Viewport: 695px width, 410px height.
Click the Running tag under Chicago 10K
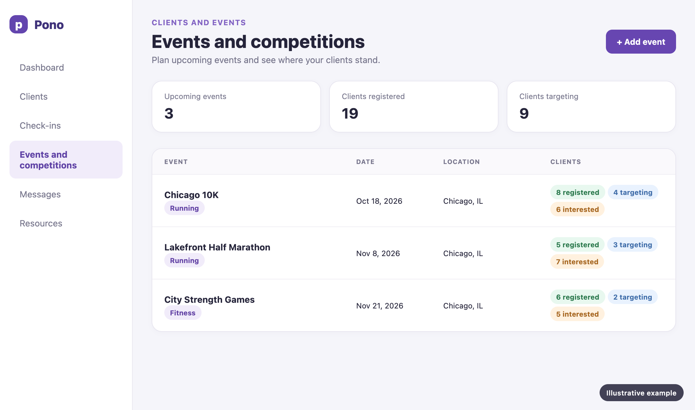tap(184, 208)
